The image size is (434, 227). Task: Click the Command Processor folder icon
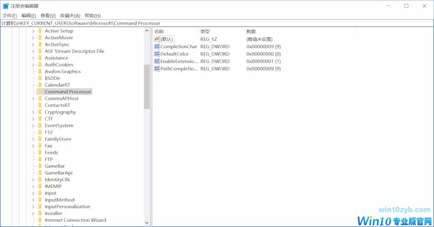(40, 92)
